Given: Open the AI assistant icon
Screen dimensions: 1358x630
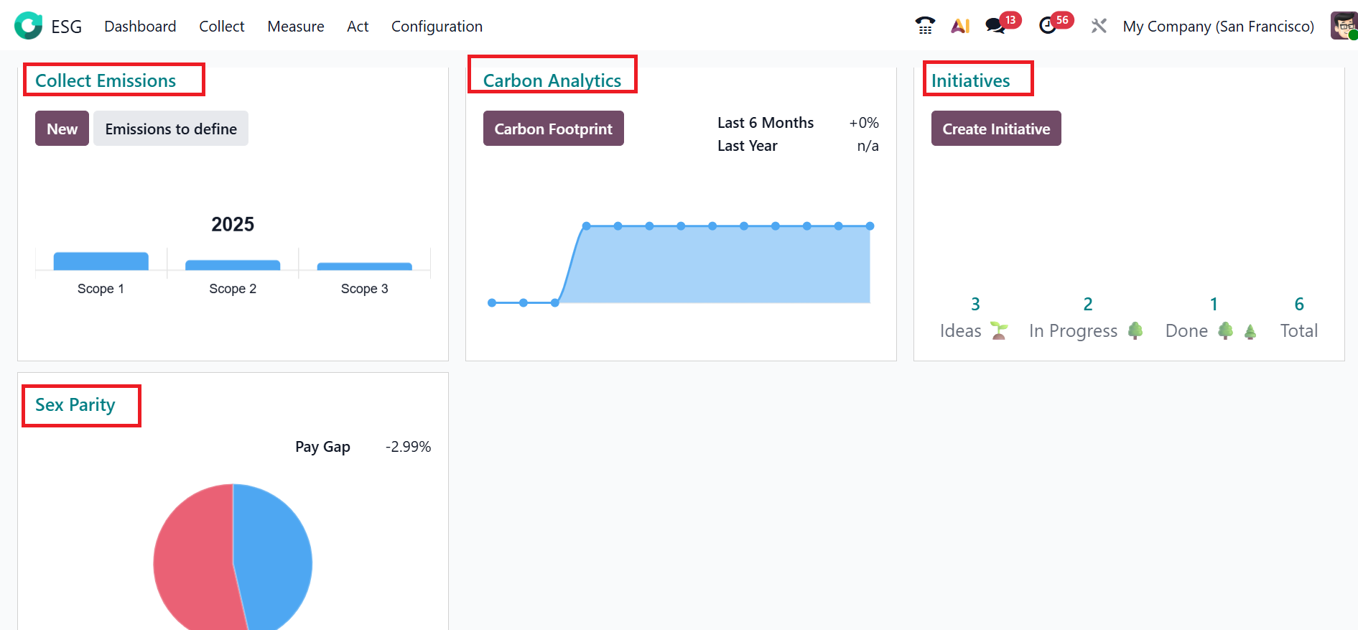Looking at the screenshot, I should click(x=960, y=26).
